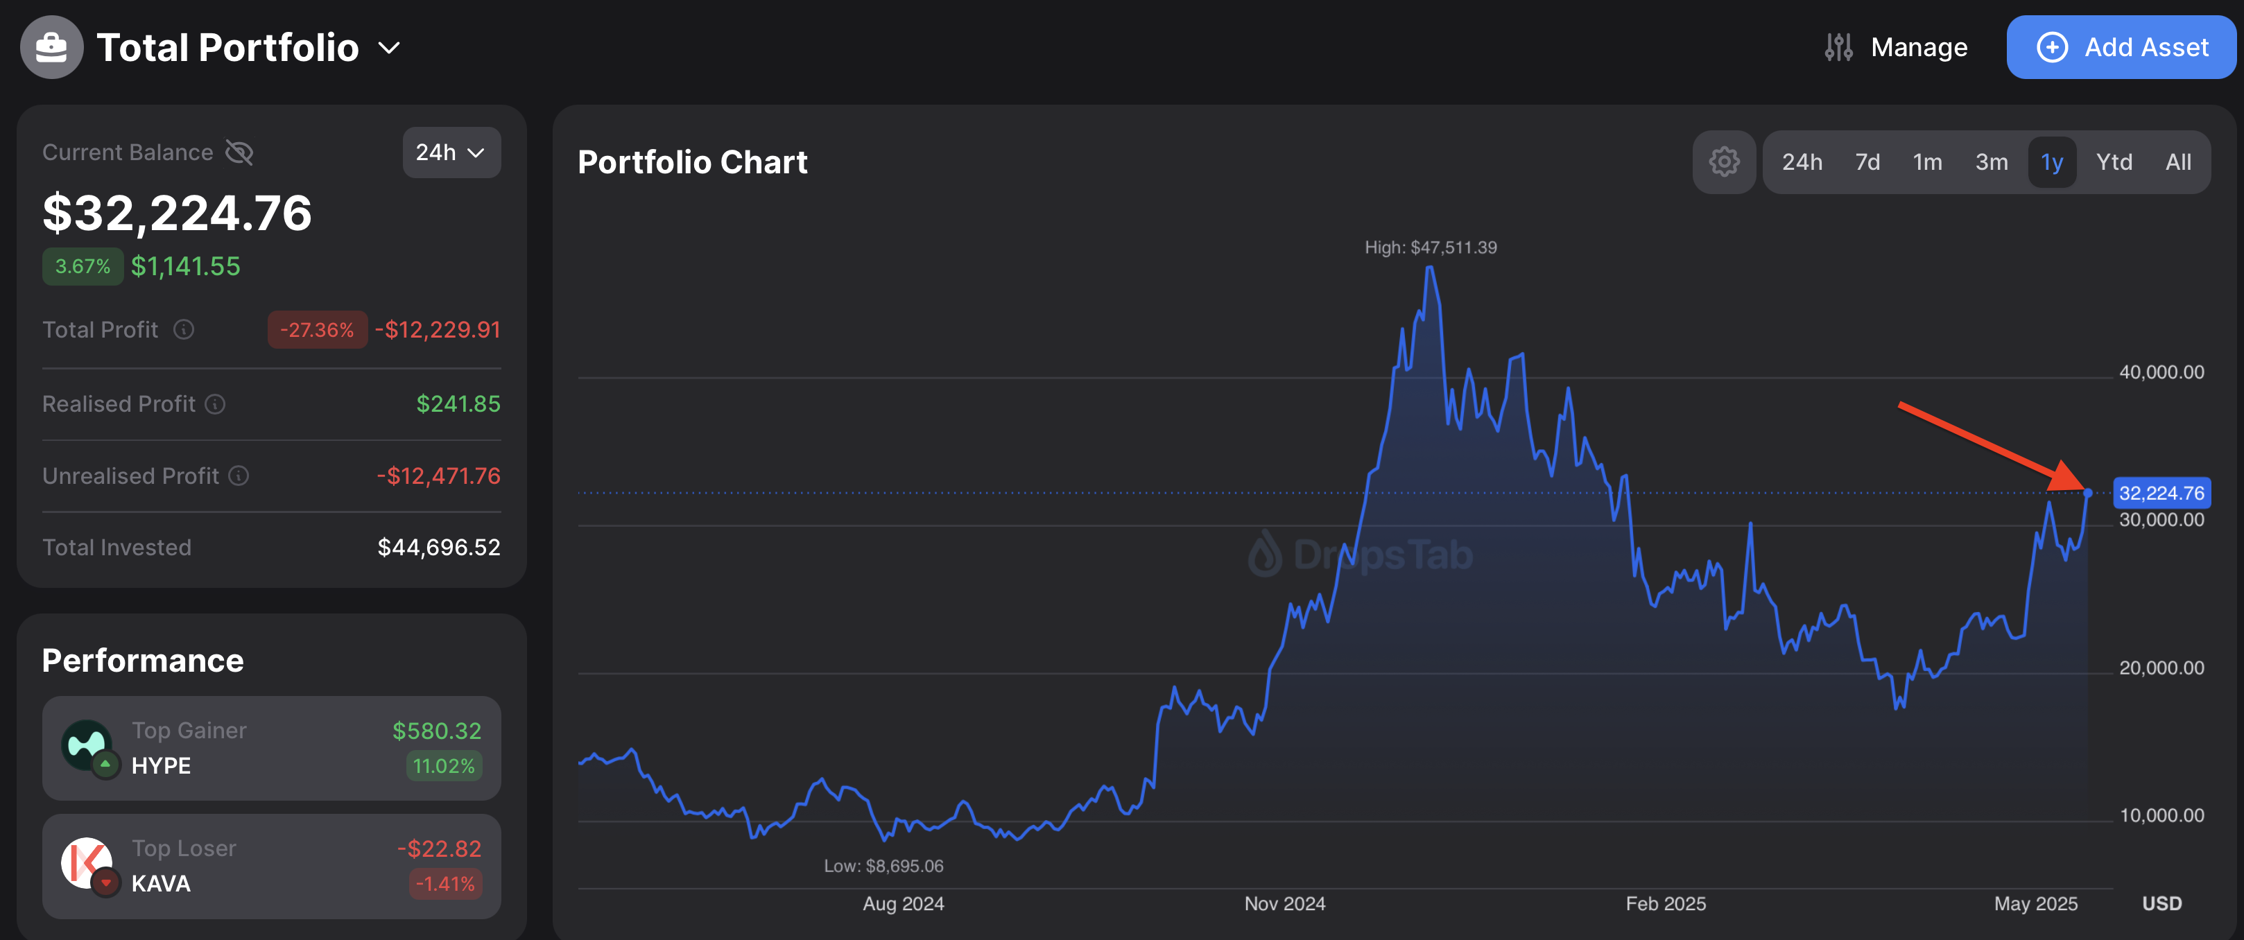Click Total Profit info icon
Viewport: 2244px width, 940px height.
184,329
